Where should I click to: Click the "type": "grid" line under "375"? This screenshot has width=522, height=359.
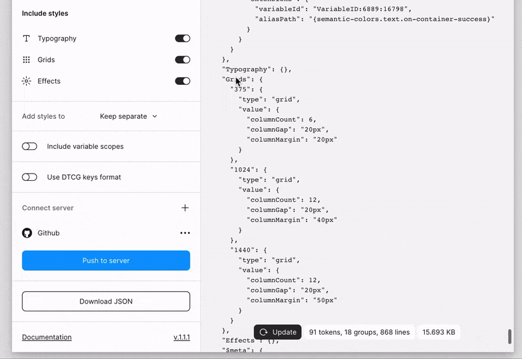coord(269,99)
